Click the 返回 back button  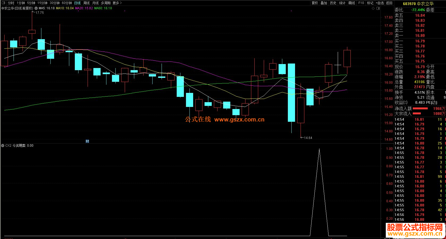389,3
